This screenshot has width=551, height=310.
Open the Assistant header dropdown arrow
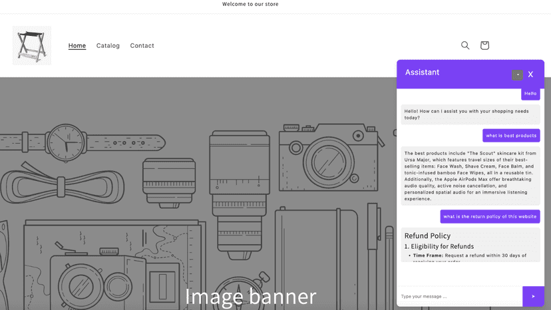click(x=517, y=75)
